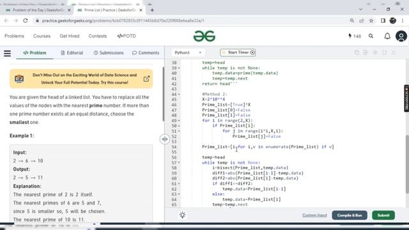Open the Contests nav item

[98, 36]
